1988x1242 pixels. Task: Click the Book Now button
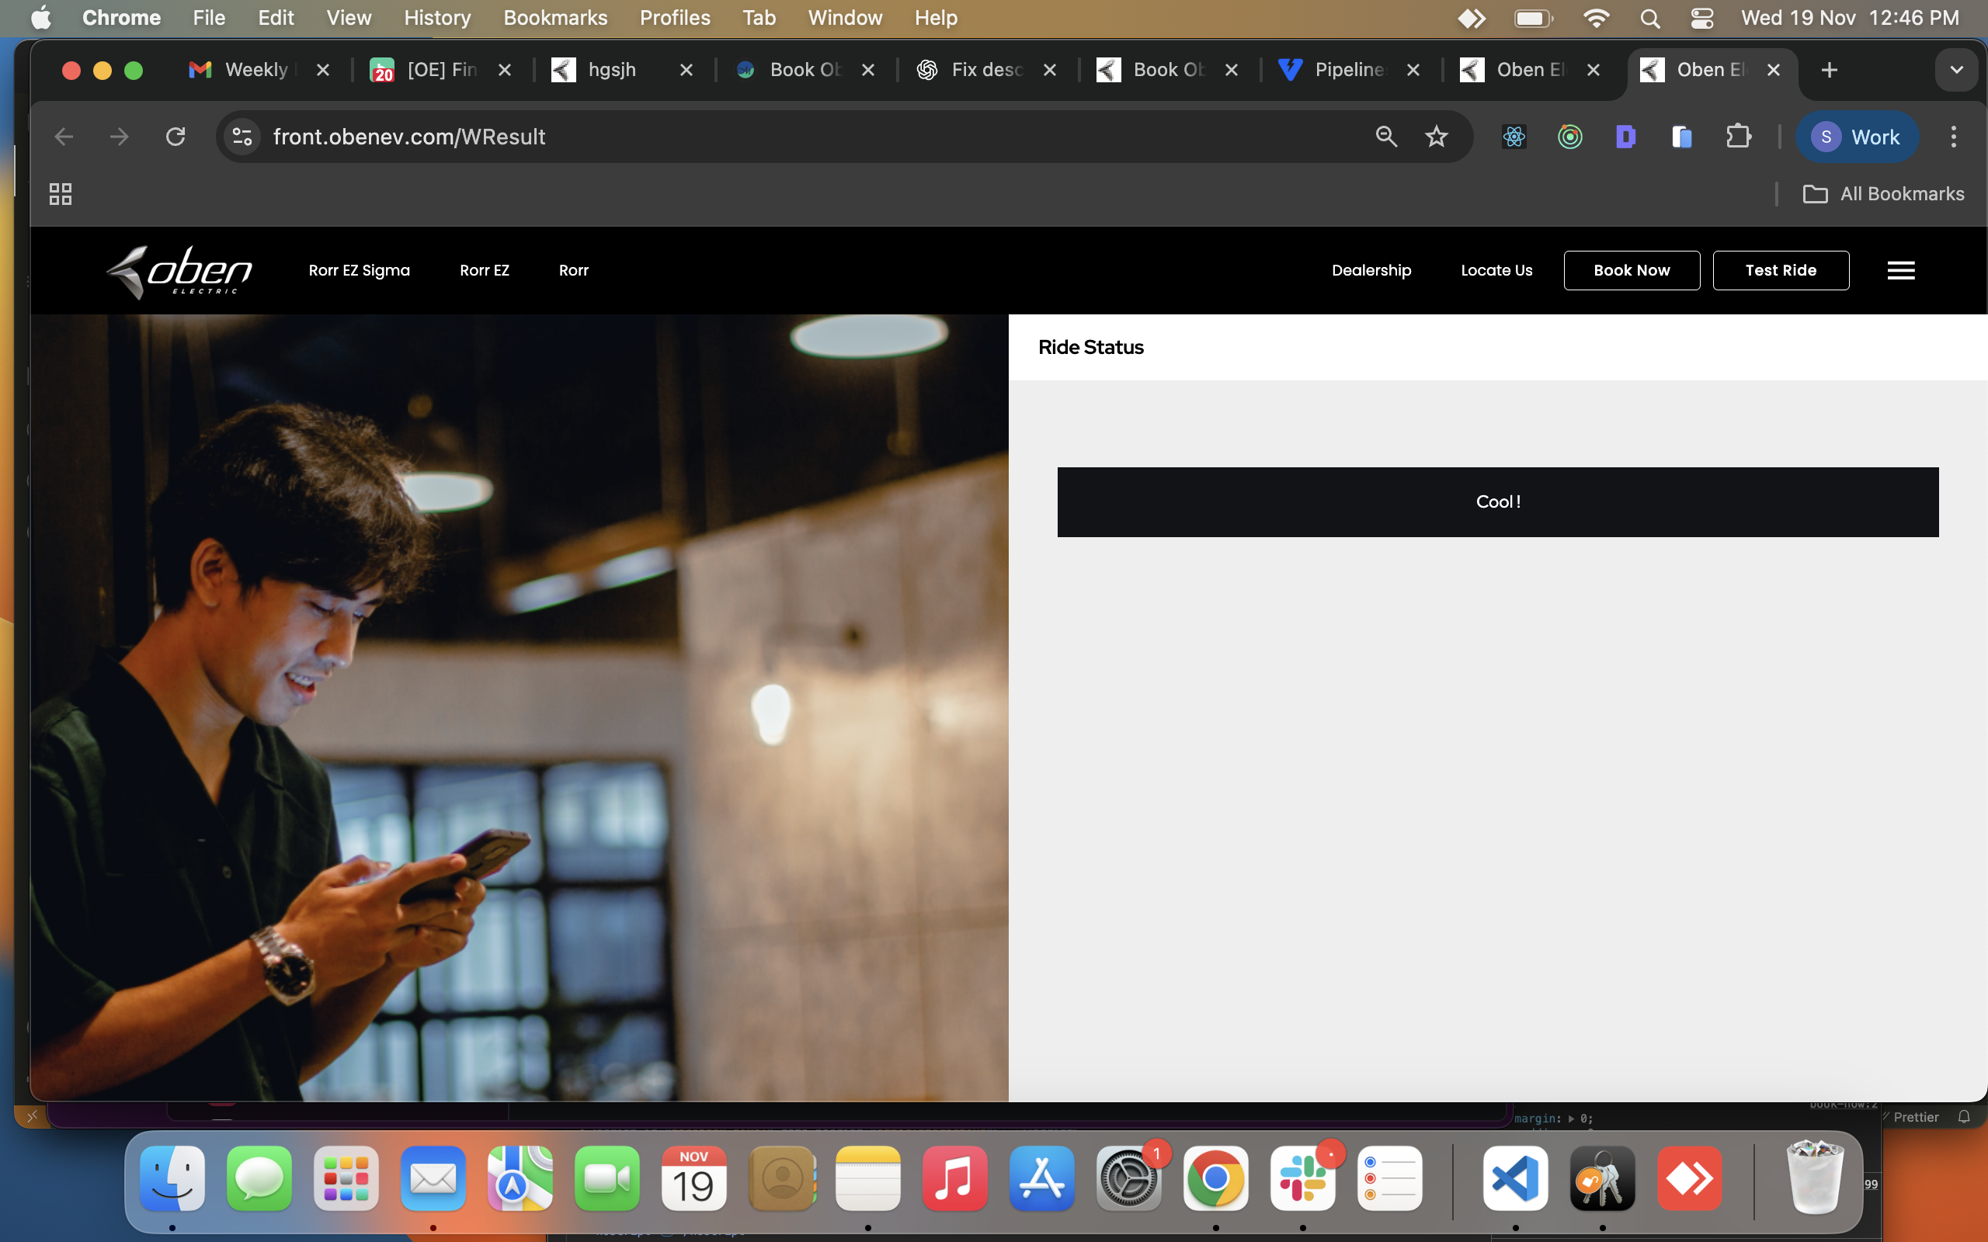pyautogui.click(x=1631, y=270)
